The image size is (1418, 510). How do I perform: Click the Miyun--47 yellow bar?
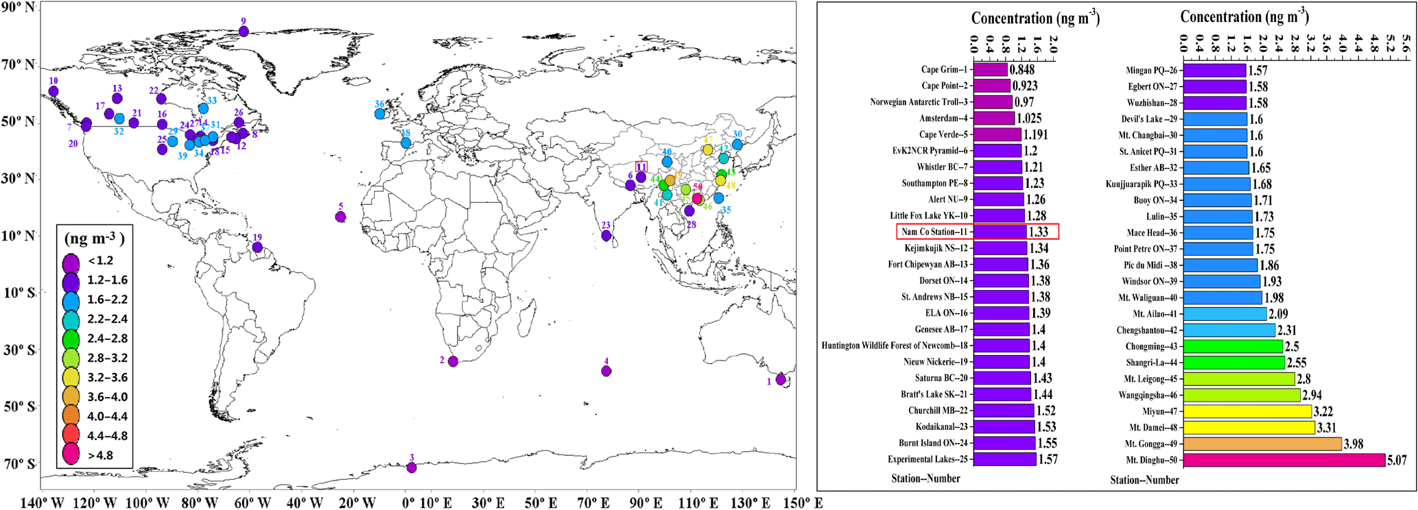pos(1246,411)
